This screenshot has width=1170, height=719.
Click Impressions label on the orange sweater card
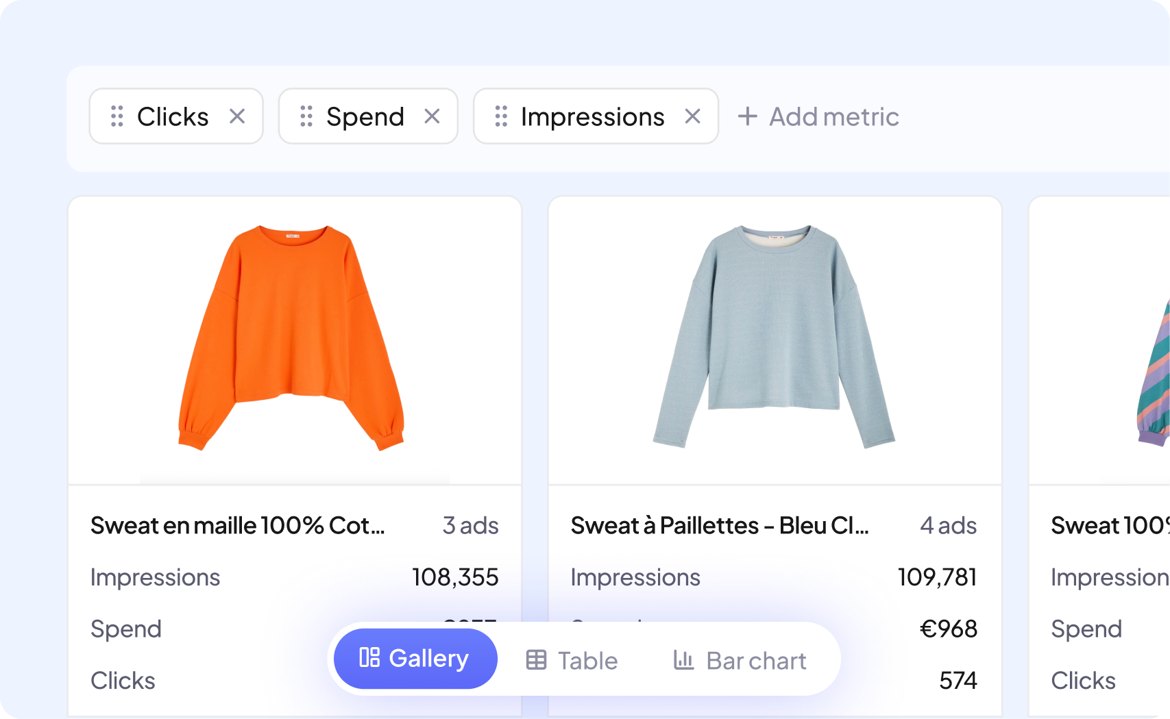[156, 577]
